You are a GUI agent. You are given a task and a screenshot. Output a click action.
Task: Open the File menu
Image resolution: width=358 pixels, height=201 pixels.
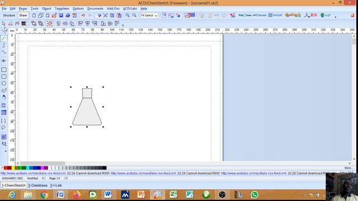pyautogui.click(x=4, y=9)
